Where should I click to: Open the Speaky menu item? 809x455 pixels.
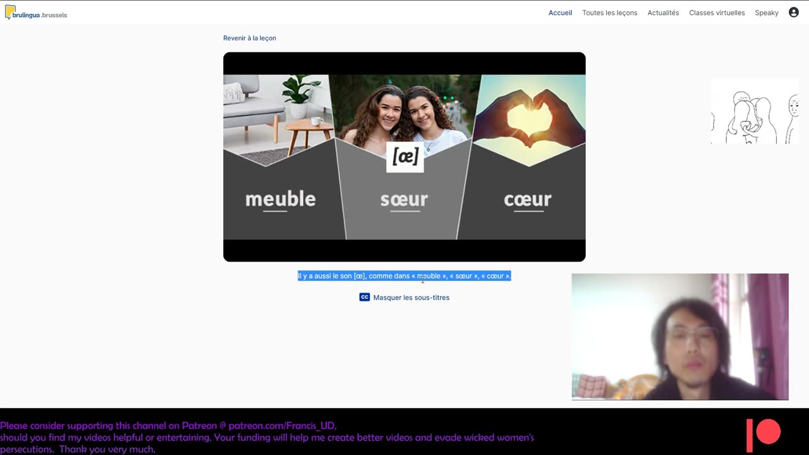[x=767, y=13]
